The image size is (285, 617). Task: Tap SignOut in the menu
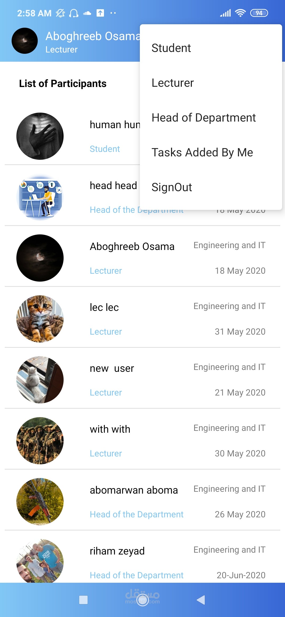tap(172, 187)
